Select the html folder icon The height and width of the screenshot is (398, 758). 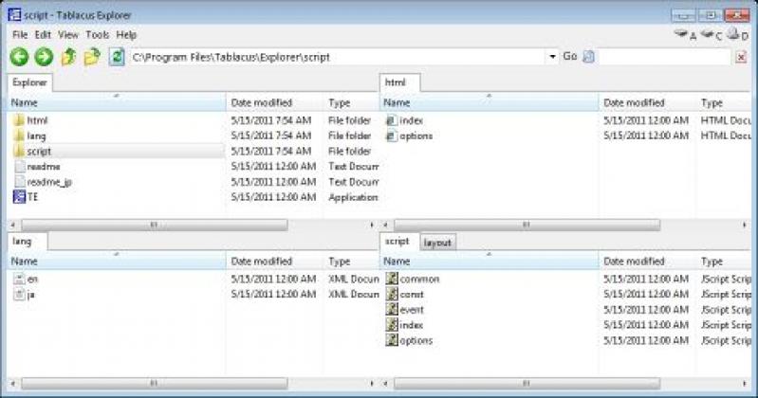click(19, 120)
